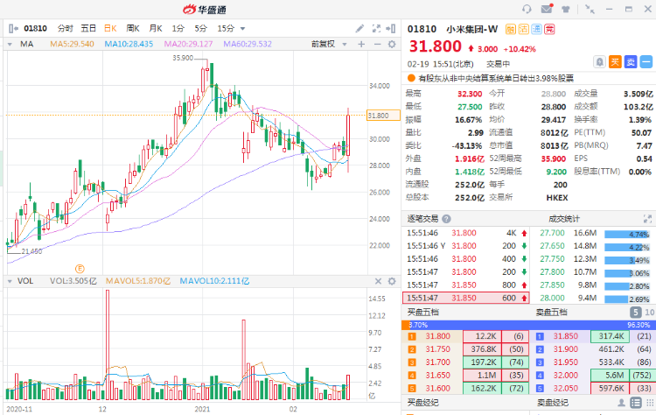This screenshot has width=656, height=415.
Task: Switch order book to 10 levels
Action: [649, 312]
